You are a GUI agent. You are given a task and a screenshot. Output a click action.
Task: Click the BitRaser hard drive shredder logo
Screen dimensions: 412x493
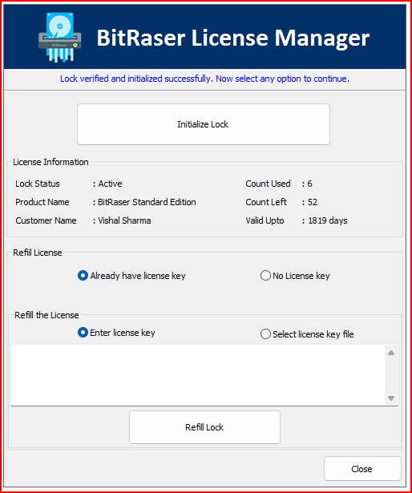[x=60, y=37]
